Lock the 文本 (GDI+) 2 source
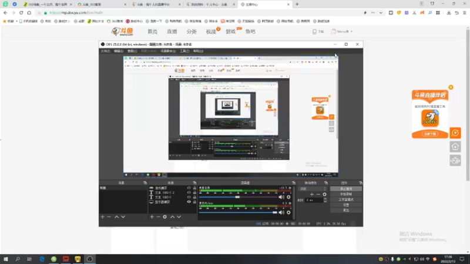The width and height of the screenshot is (470, 264). [194, 192]
